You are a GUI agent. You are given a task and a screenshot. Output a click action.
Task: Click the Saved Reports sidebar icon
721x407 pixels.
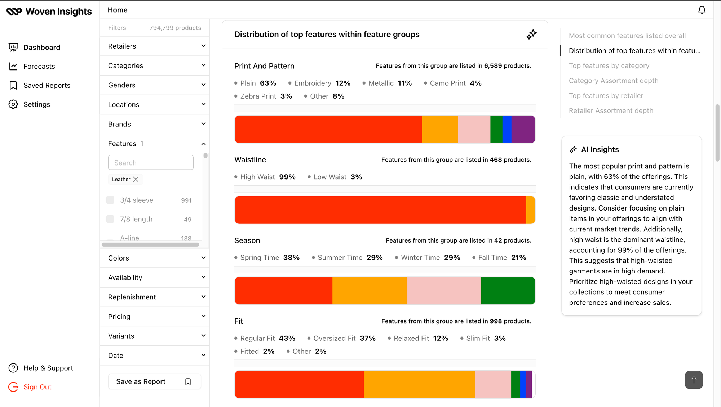point(13,85)
